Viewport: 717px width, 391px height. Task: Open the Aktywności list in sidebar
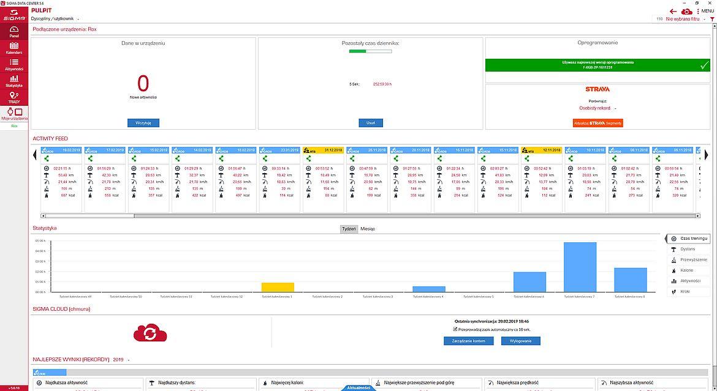13,65
